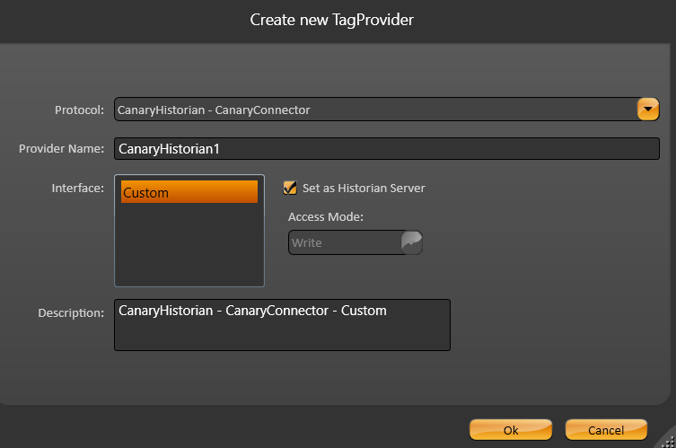Click the Provider Name label
The width and height of the screenshot is (676, 448).
[62, 149]
